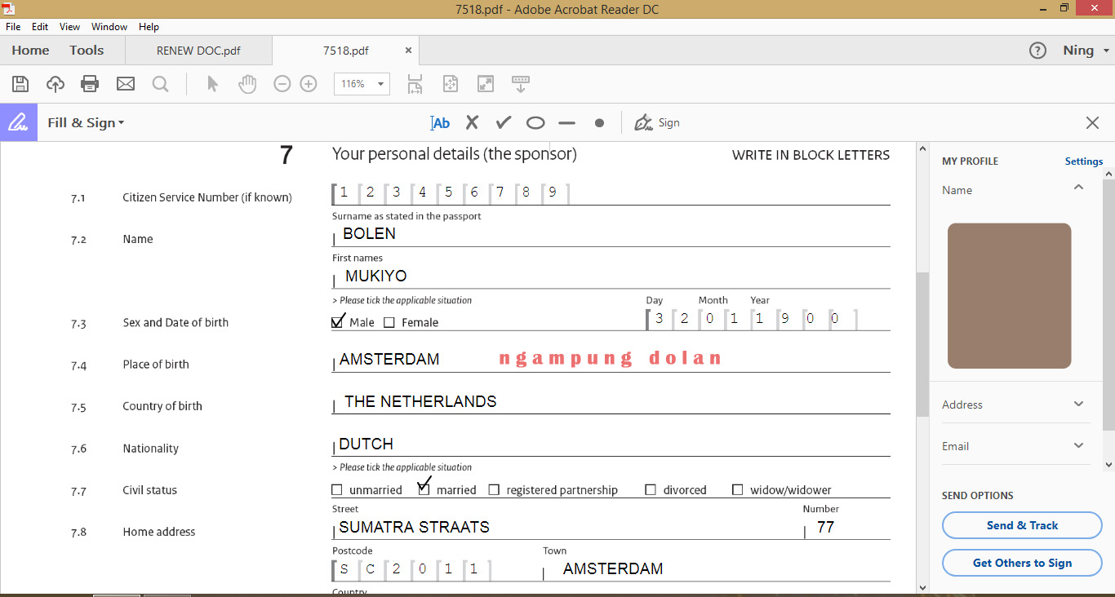Viewport: 1115px width, 597px height.
Task: Tick the Male checkbox
Action: (x=338, y=322)
